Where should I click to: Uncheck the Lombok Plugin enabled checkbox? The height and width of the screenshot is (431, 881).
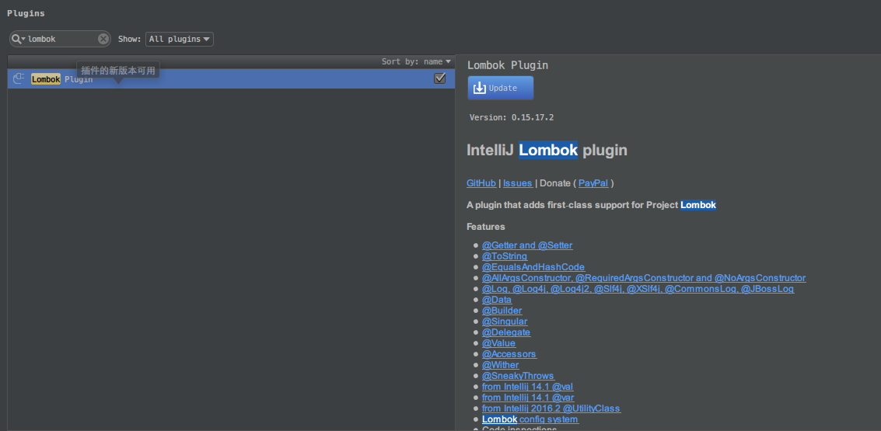coord(440,78)
